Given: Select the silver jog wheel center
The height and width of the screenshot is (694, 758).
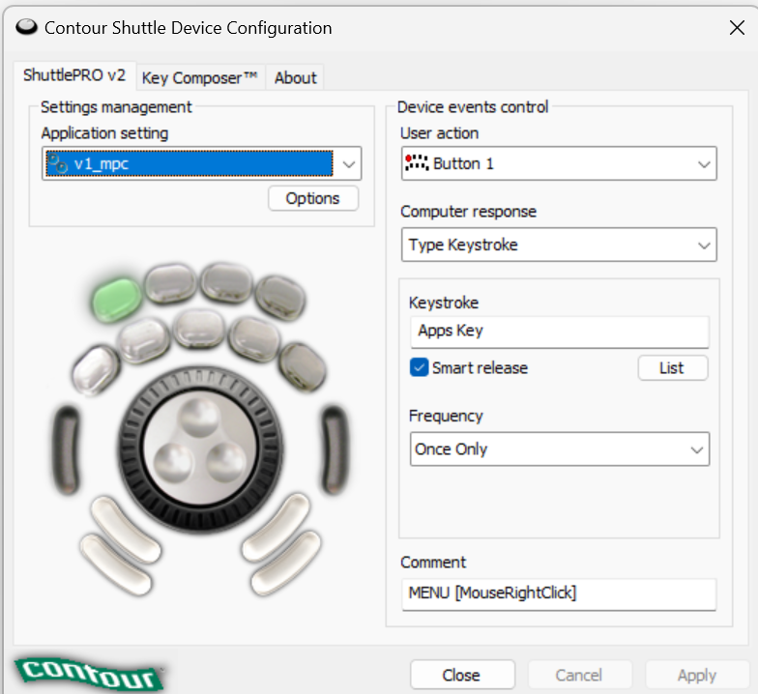Looking at the screenshot, I should coord(201,449).
